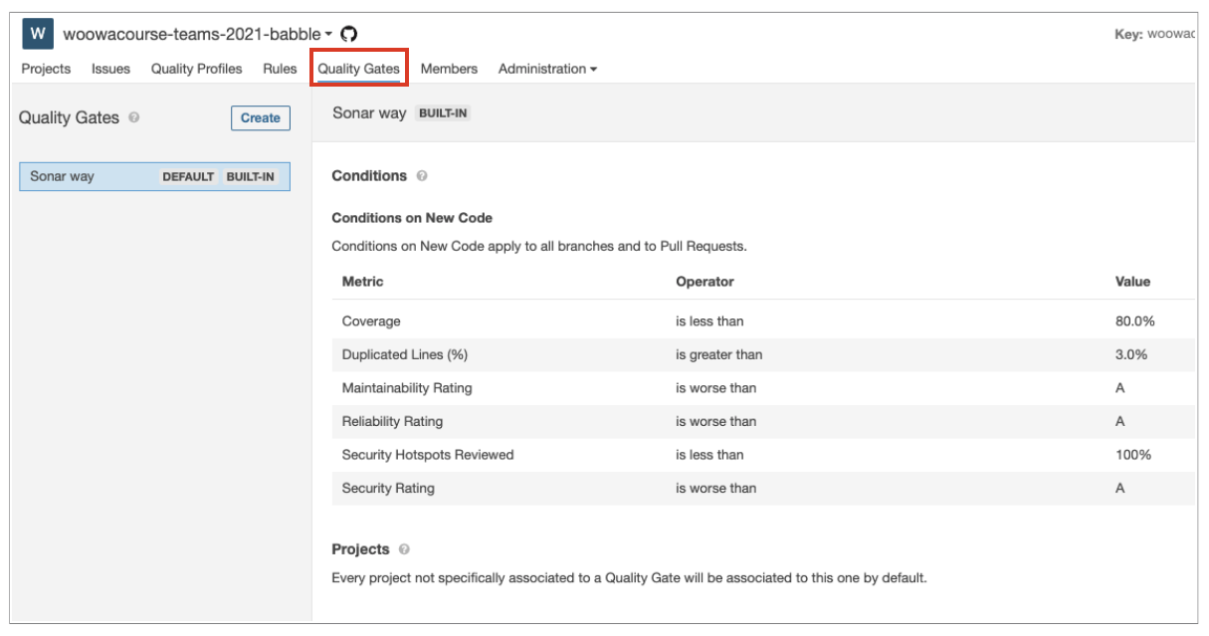Click the W organization avatar
The height and width of the screenshot is (636, 1209).
tap(38, 34)
